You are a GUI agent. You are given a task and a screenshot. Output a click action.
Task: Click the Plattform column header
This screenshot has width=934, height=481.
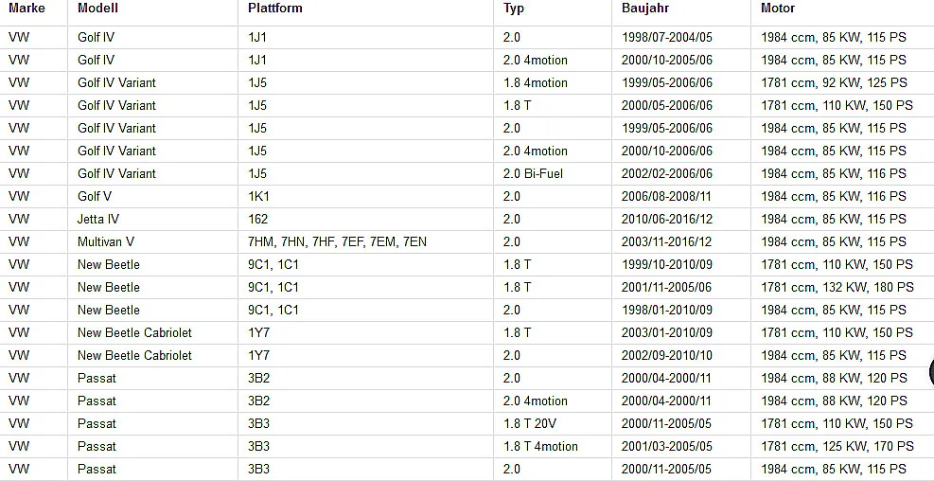coord(274,9)
